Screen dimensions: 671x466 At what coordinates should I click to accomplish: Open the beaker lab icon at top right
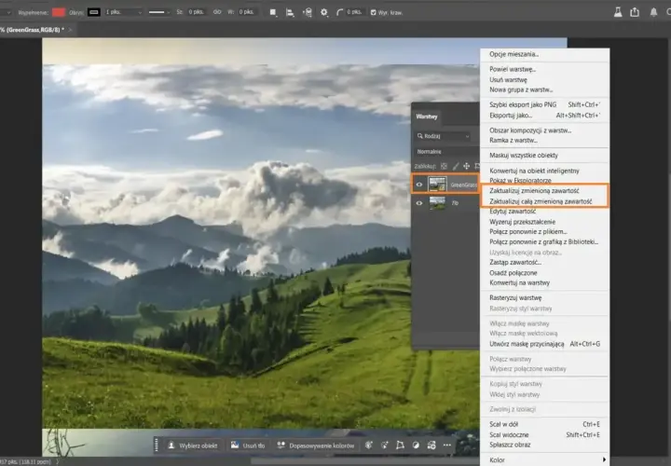point(618,12)
